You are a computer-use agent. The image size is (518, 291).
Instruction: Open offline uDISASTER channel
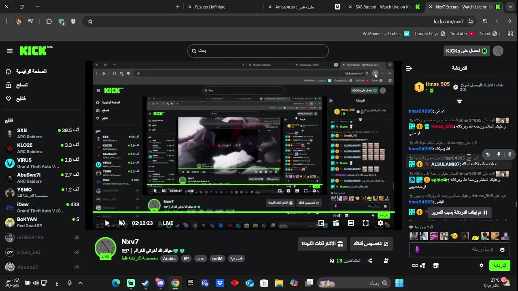42,238
